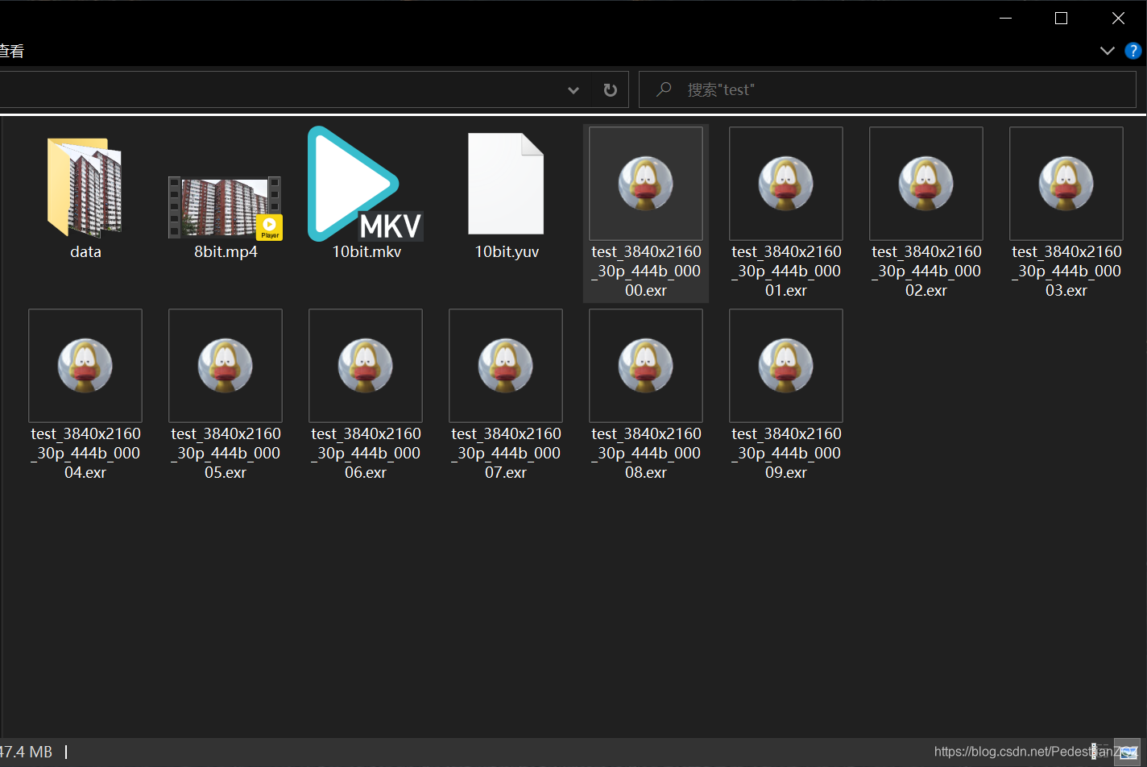The width and height of the screenshot is (1147, 767).
Task: Select the file ending in 00005.exr
Action: 225,367
